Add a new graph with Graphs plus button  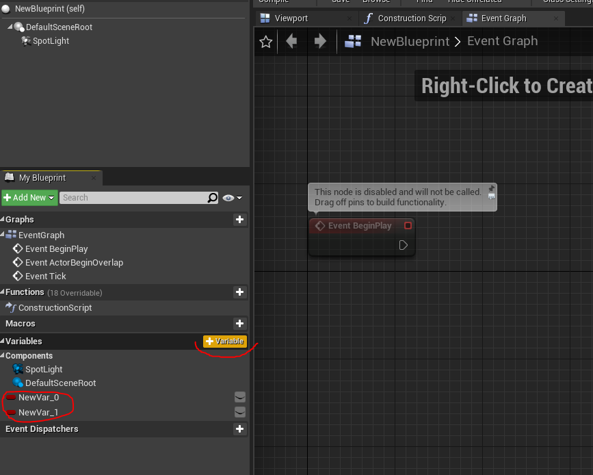pyautogui.click(x=239, y=220)
